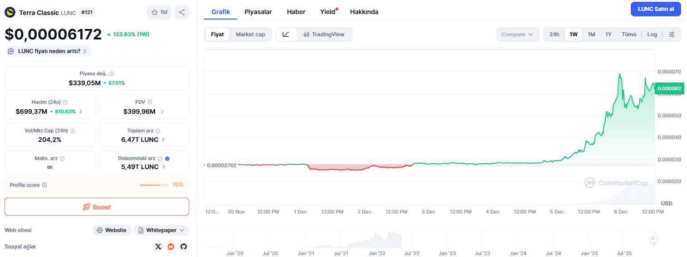The width and height of the screenshot is (687, 257).
Task: Expand the Whitepaper dropdown
Action: [161, 230]
